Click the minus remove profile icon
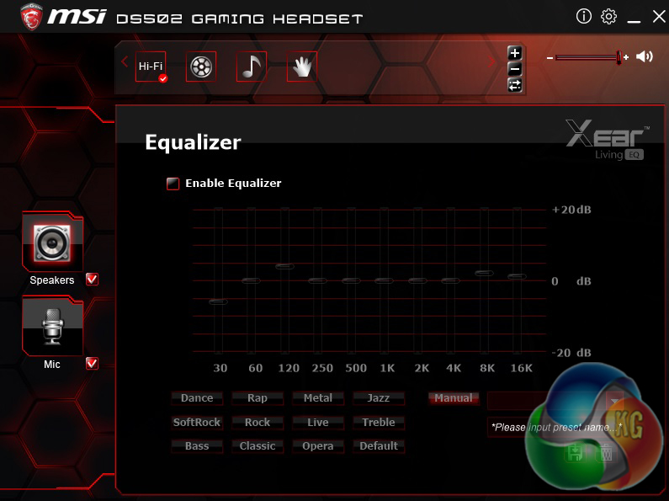This screenshot has height=501, width=669. point(514,69)
